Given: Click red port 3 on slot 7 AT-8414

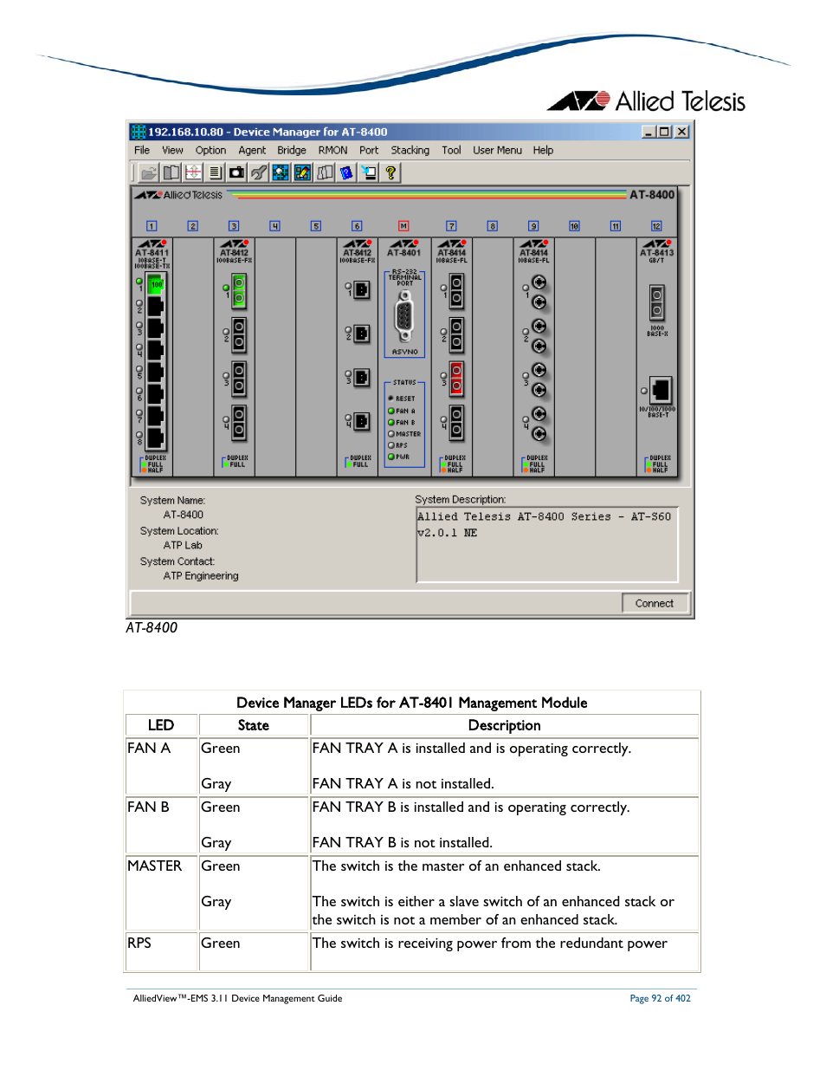Looking at the screenshot, I should 456,378.
